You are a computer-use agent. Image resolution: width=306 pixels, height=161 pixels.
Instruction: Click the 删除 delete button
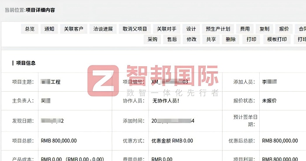[230, 39]
